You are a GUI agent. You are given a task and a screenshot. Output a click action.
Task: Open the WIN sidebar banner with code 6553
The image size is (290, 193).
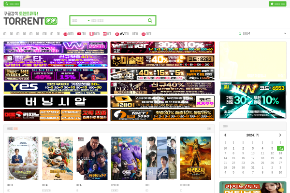[x=253, y=100]
